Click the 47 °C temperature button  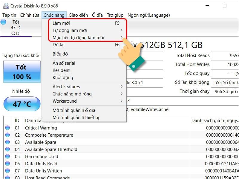point(22,104)
